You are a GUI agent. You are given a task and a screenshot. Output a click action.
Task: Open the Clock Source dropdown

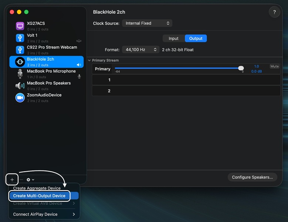click(x=147, y=23)
